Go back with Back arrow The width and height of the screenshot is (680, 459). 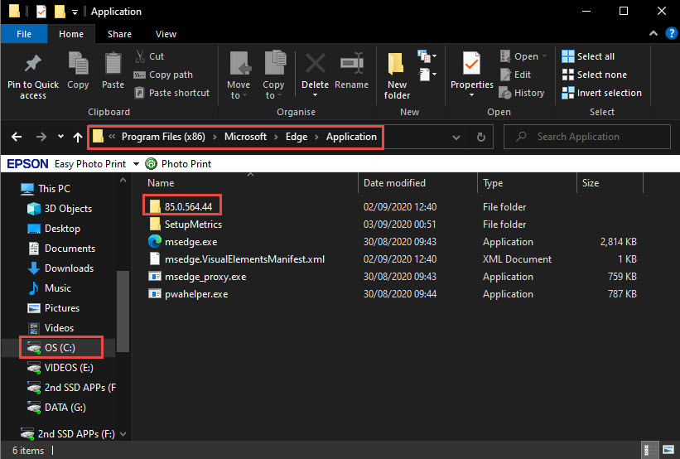point(17,137)
